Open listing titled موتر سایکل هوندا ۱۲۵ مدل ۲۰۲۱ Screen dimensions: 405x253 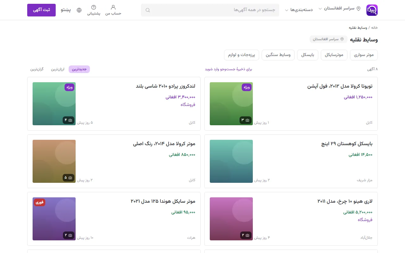[163, 201]
